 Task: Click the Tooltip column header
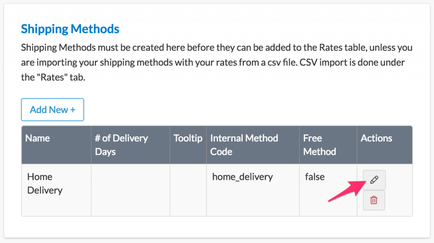(x=188, y=138)
